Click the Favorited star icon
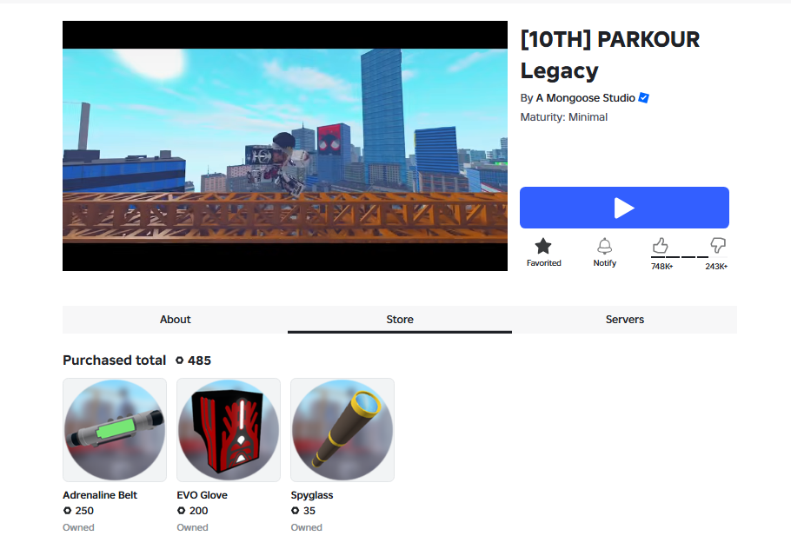 pyautogui.click(x=543, y=246)
